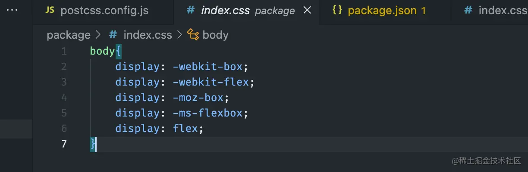Click the braces icon on package.json tab
Image resolution: width=528 pixels, height=172 pixels.
point(337,11)
